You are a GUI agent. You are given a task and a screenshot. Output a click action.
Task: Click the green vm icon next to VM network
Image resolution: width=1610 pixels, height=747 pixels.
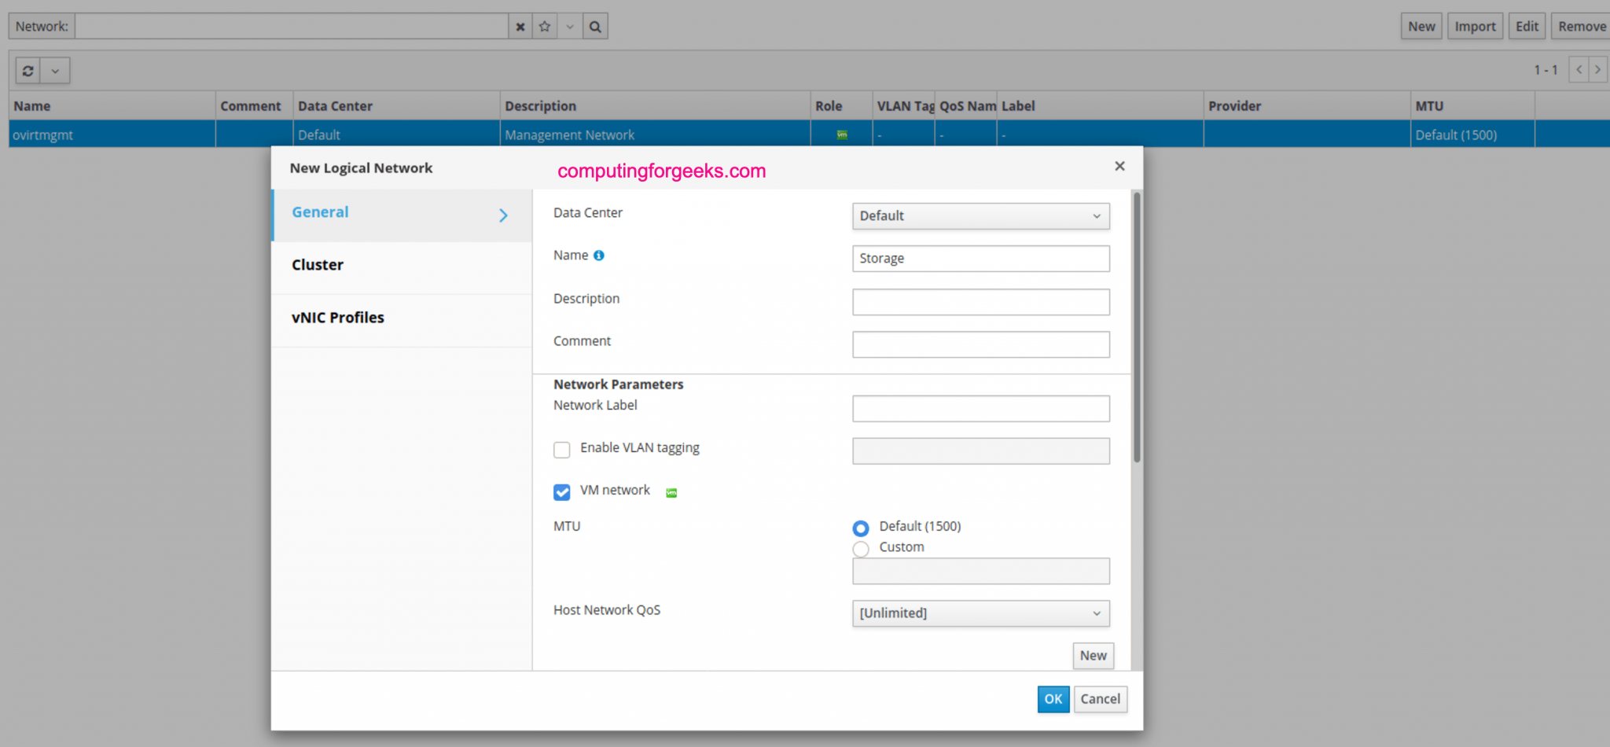[x=671, y=491]
